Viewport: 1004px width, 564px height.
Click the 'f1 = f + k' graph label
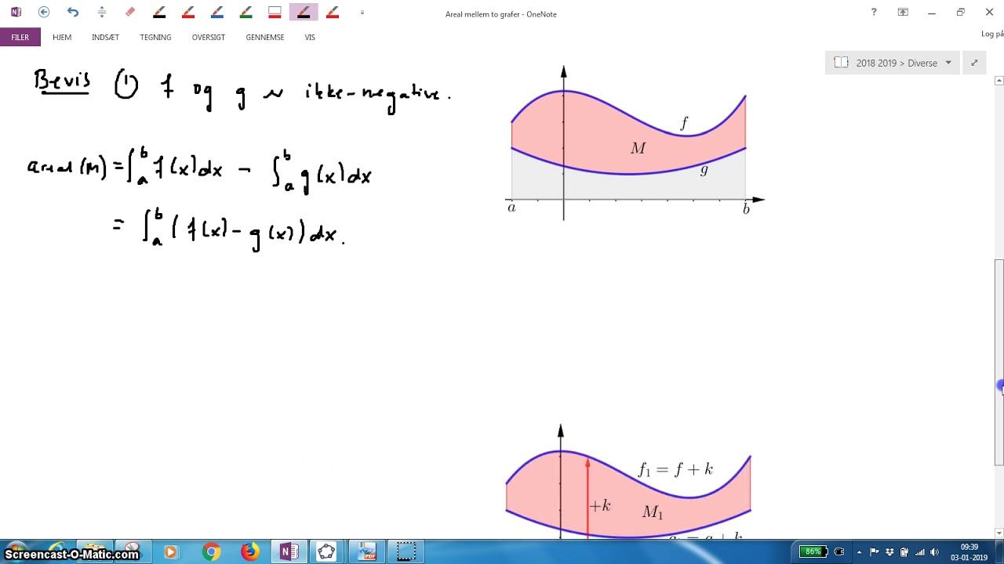point(675,470)
